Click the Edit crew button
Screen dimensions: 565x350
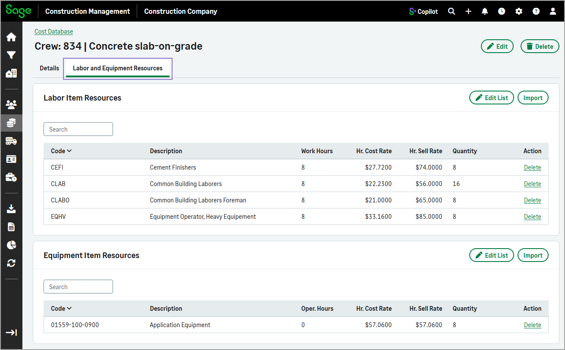click(x=497, y=47)
